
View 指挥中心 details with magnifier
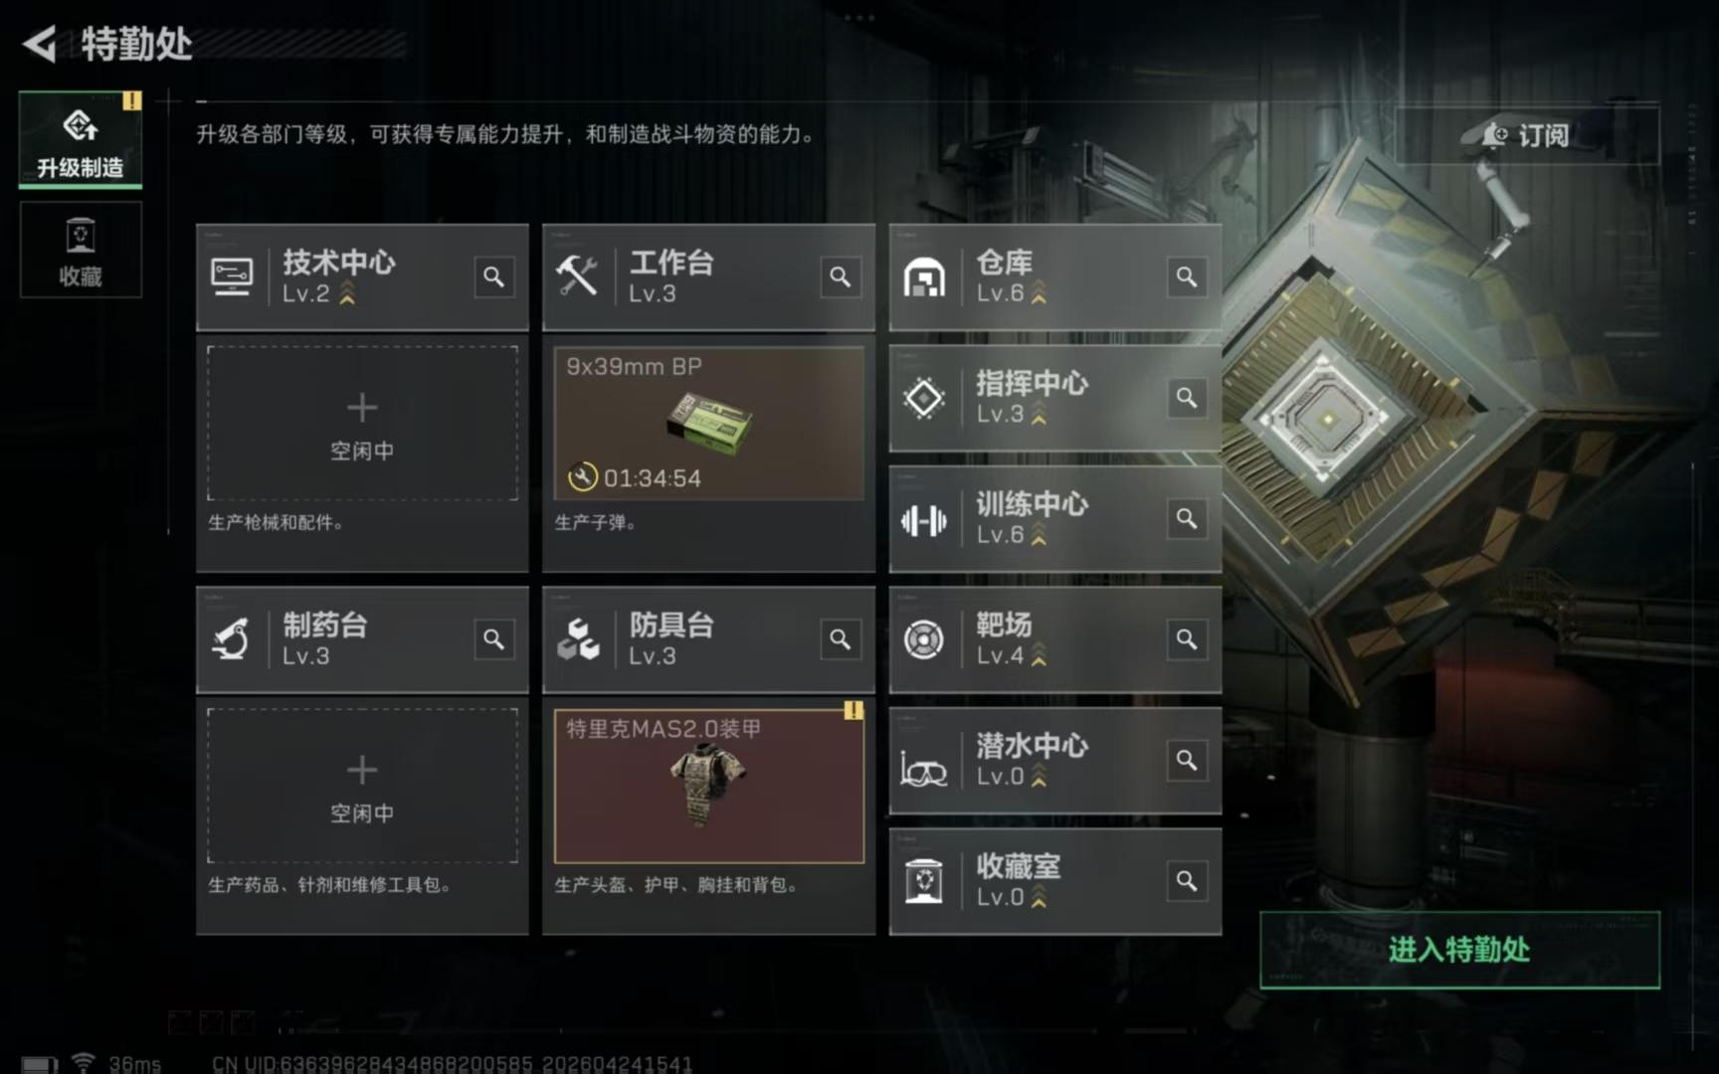1186,398
